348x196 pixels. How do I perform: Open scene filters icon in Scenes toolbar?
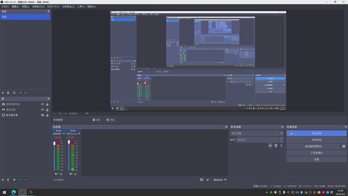14,93
